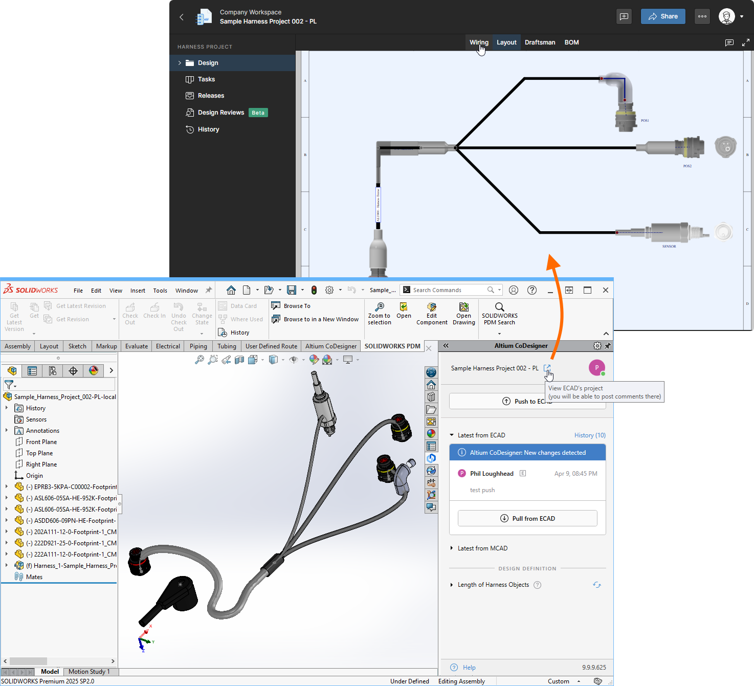Click the Rebuild traffic light icon
Image resolution: width=754 pixels, height=686 pixels.
(314, 290)
